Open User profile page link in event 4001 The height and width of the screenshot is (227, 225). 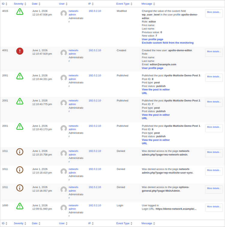152,68
